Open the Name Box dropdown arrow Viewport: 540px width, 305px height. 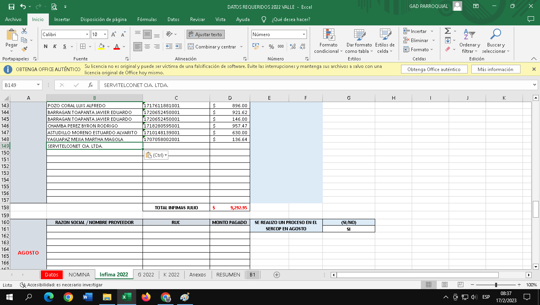point(39,85)
